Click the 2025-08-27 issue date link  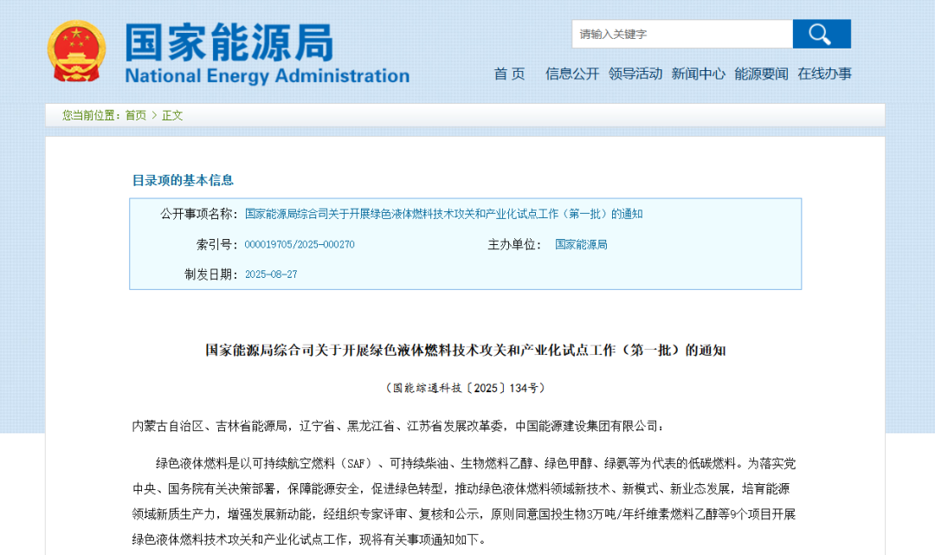pos(270,274)
